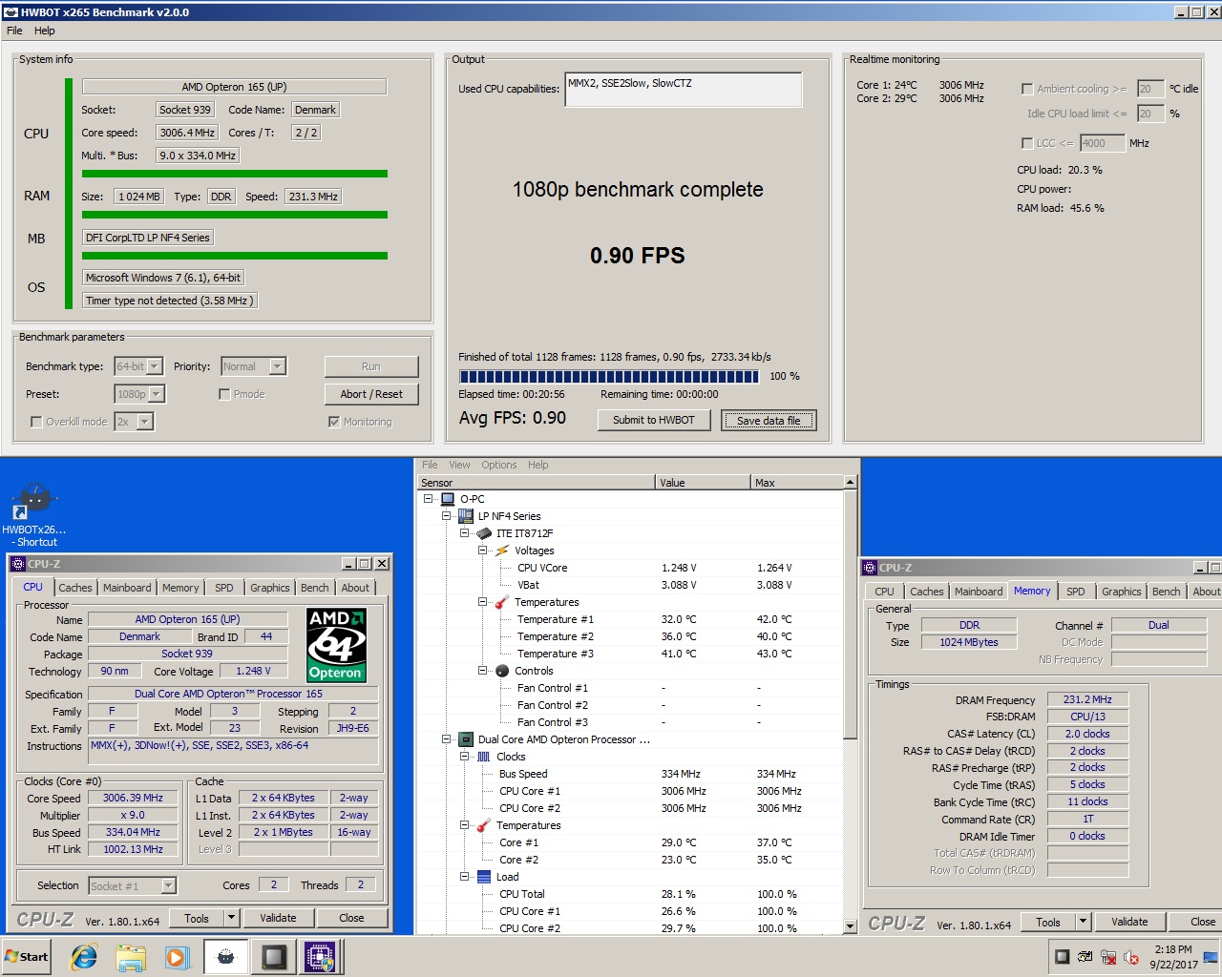Enable Ambient cooling checkbox
Viewport: 1222px width, 977px height.
pyautogui.click(x=1027, y=89)
